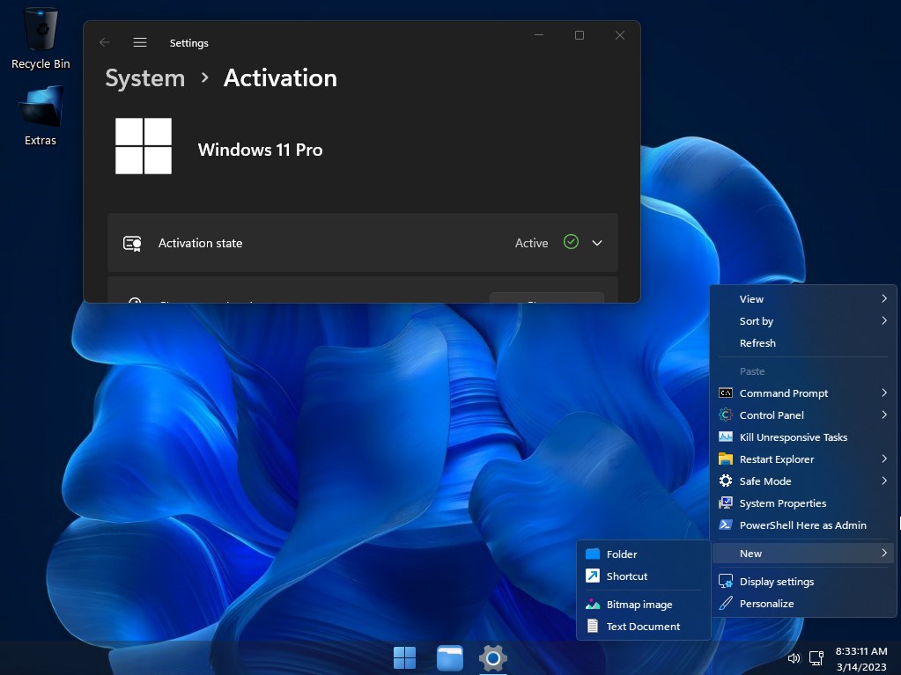
Task: Expand the Restart Explorer submenu arrow
Action: (883, 459)
